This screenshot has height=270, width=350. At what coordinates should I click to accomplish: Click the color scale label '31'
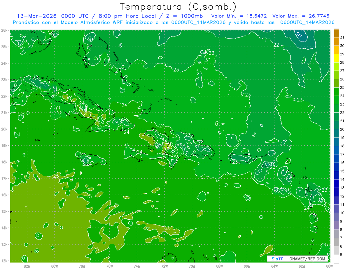[x=342, y=37]
